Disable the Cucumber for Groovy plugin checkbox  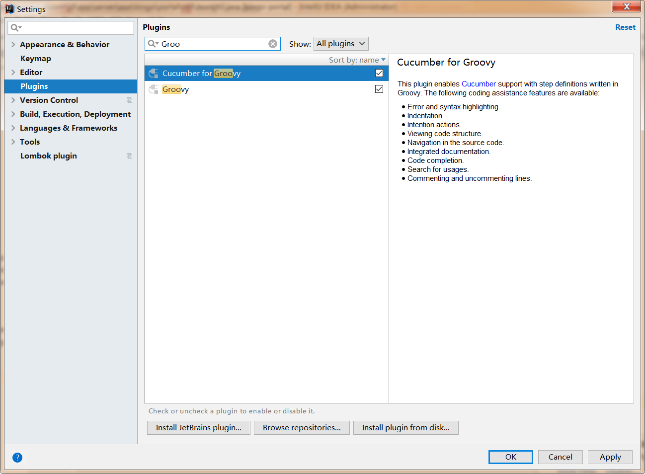pos(379,73)
